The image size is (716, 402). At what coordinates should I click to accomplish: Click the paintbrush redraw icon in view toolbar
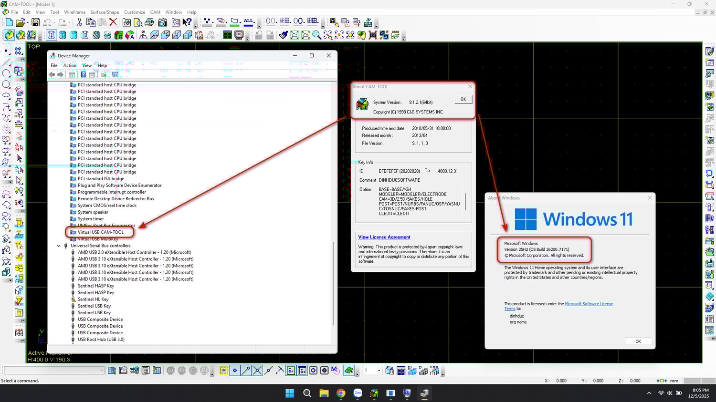click(x=283, y=35)
